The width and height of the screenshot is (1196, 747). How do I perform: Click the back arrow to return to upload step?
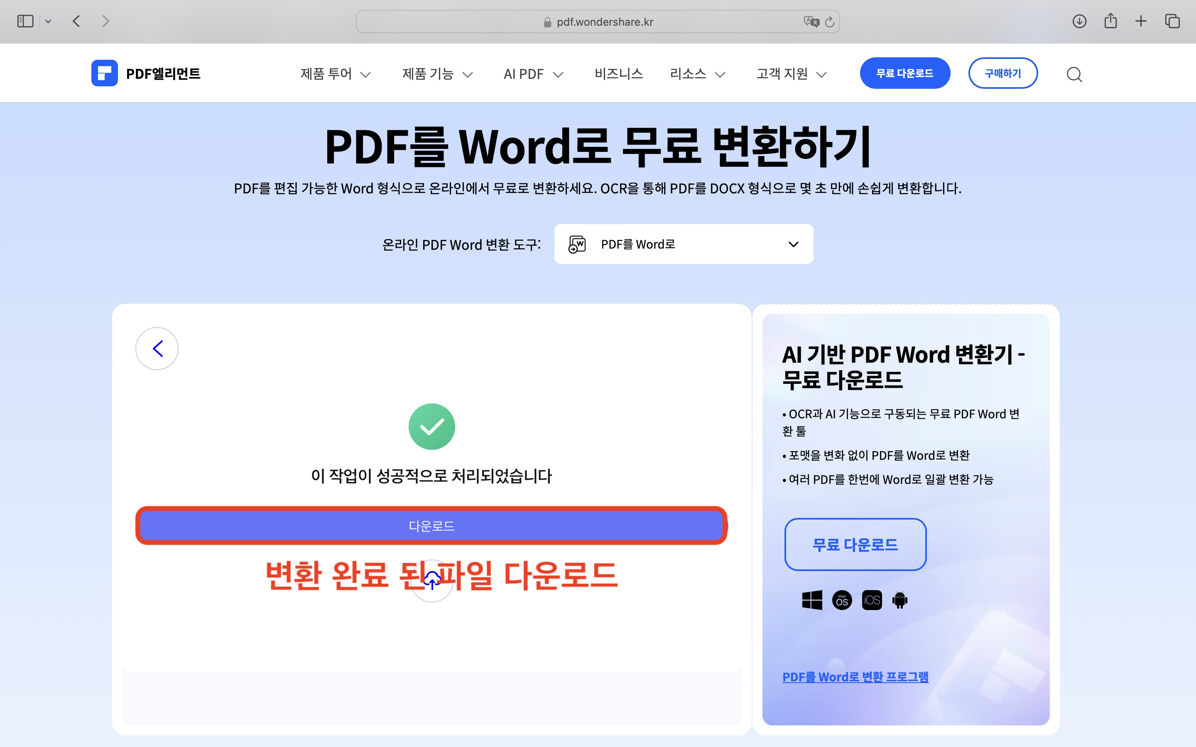(157, 348)
